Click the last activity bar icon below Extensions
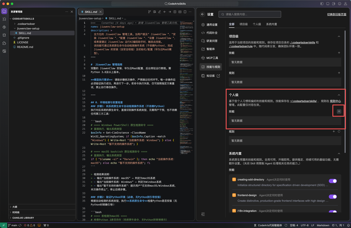 4,51
